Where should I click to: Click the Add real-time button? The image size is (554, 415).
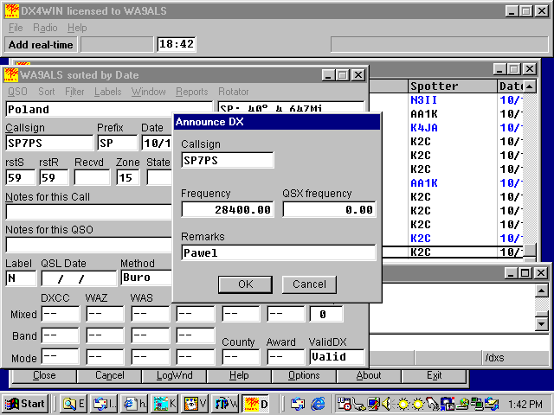pyautogui.click(x=41, y=45)
